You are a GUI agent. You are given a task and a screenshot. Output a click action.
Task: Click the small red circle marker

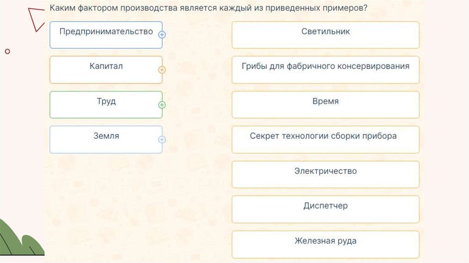pyautogui.click(x=7, y=51)
